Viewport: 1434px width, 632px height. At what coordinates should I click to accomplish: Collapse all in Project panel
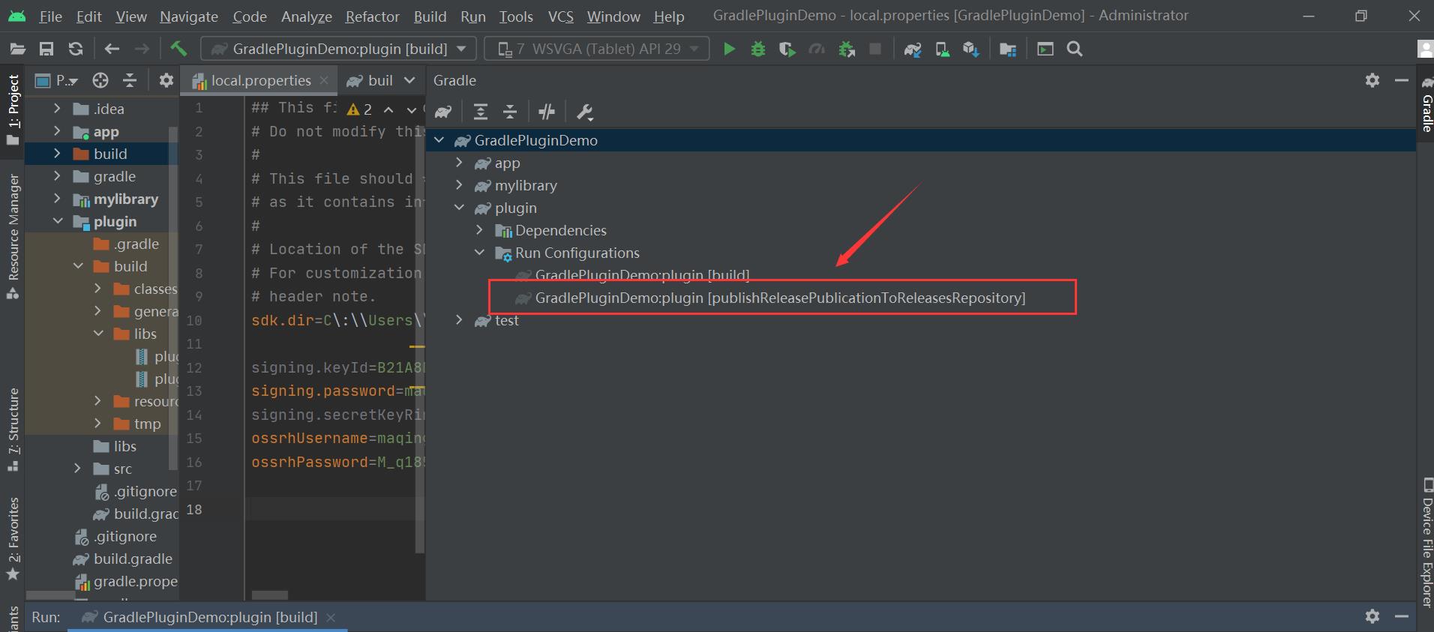[x=130, y=80]
